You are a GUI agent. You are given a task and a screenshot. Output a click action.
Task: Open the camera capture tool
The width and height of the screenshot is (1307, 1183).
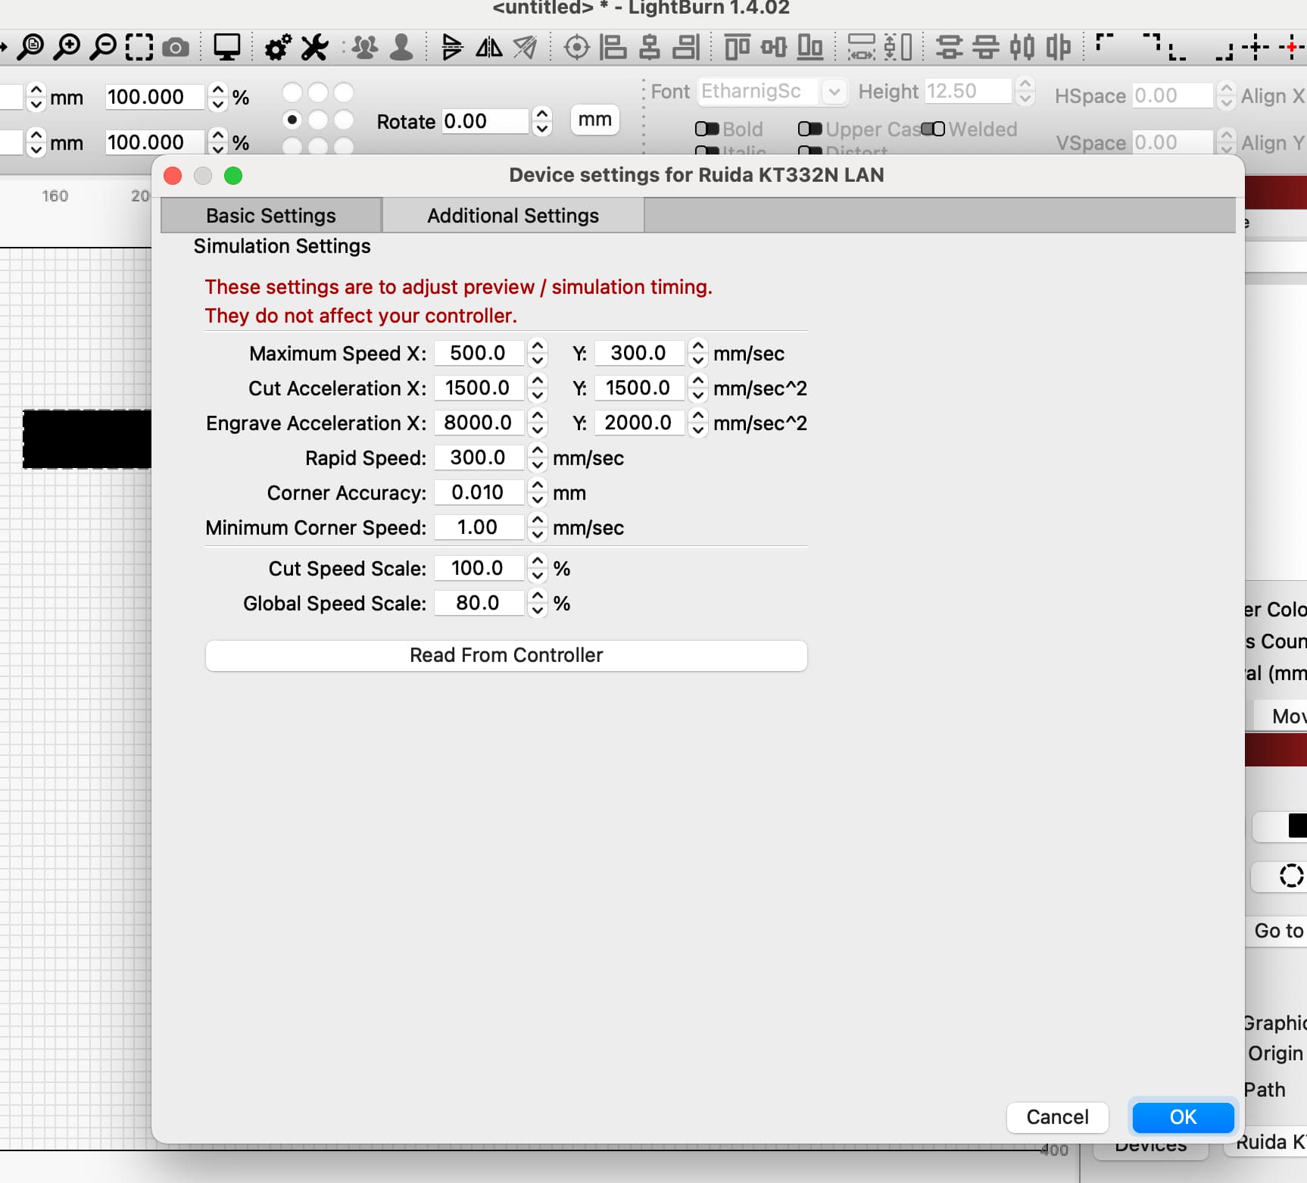coord(176,48)
